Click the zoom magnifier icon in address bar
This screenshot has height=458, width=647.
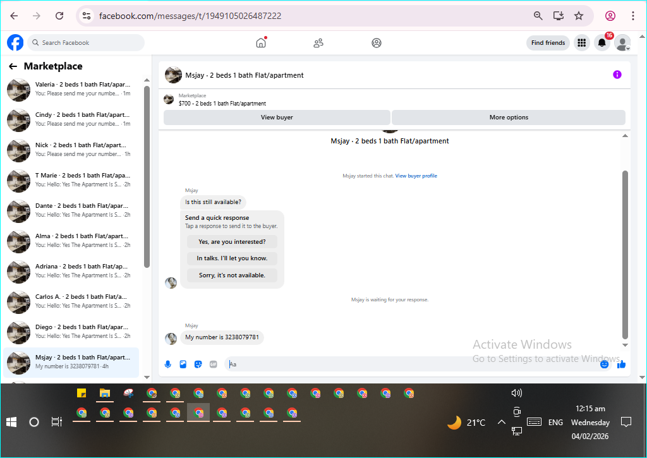pos(538,16)
